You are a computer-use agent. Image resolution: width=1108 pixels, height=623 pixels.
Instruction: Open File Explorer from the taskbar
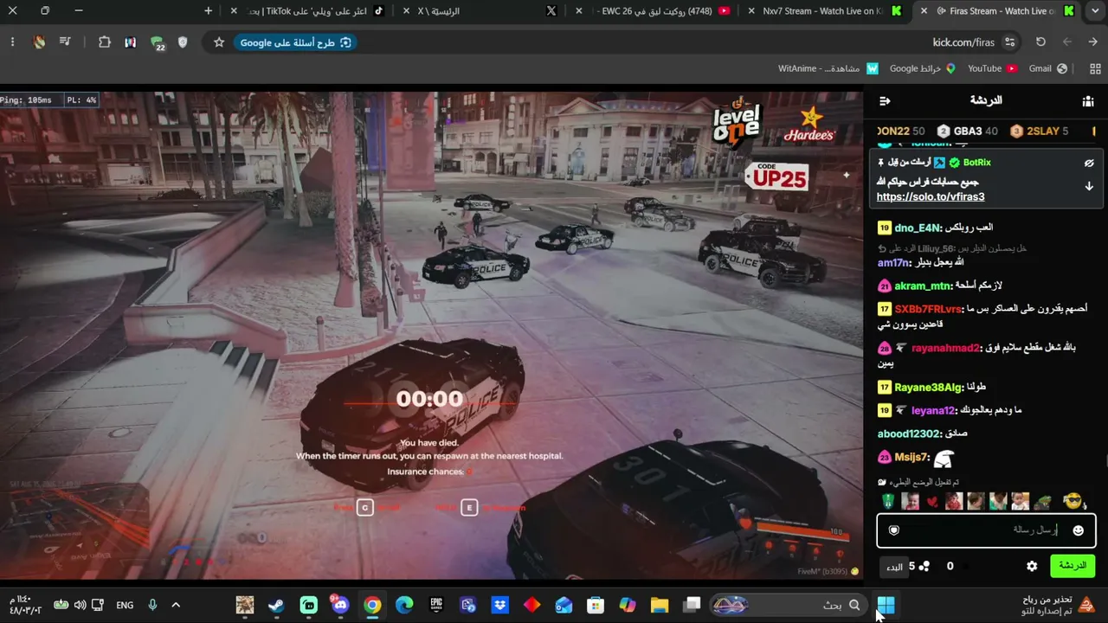(x=660, y=605)
